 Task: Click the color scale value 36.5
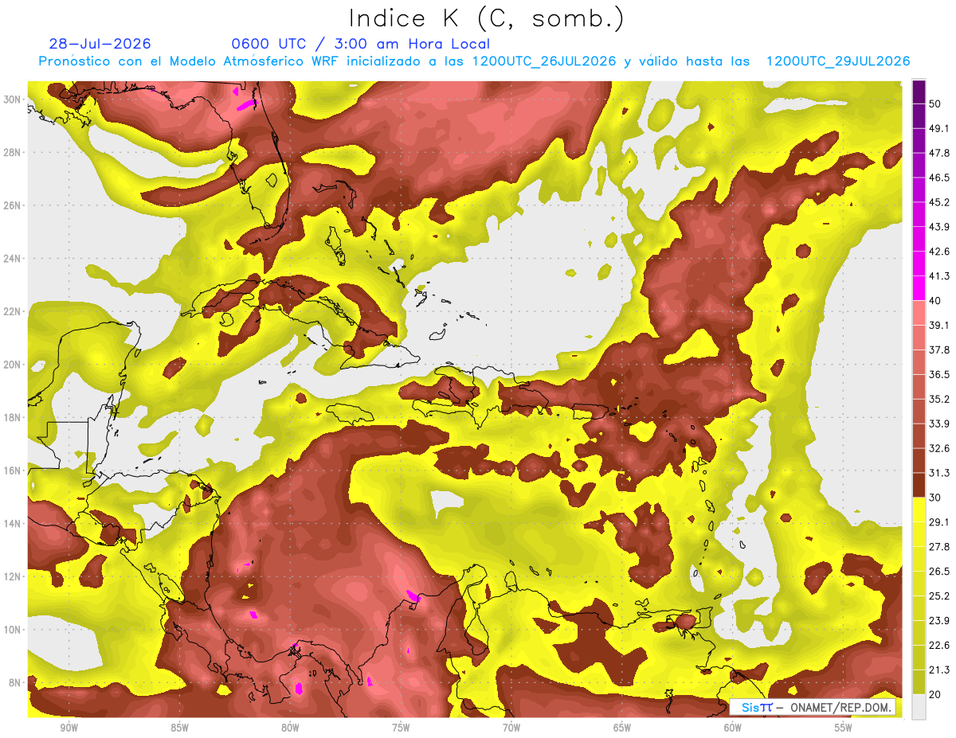[x=938, y=374]
